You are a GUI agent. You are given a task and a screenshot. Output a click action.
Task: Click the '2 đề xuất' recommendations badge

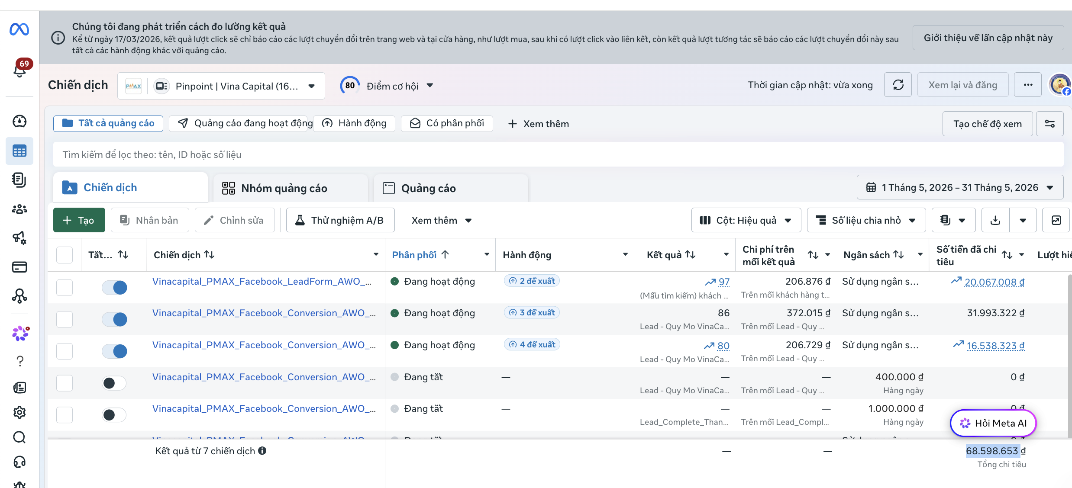click(532, 281)
